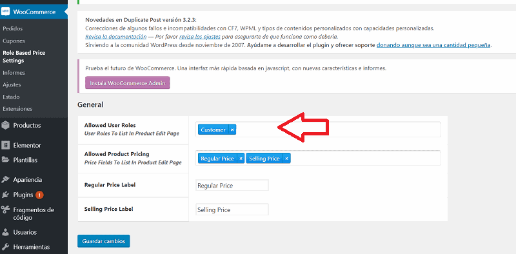Viewport: 516px width, 254px height.
Task: Click the Plugins update count badge
Action: (x=39, y=195)
